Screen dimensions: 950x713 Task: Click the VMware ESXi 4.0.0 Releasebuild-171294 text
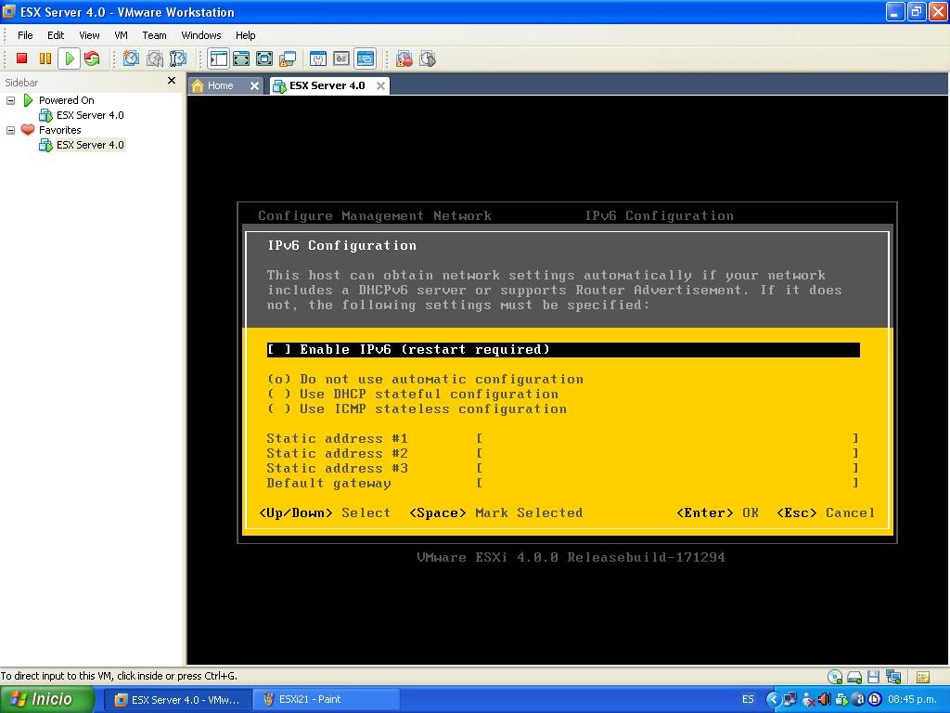571,557
